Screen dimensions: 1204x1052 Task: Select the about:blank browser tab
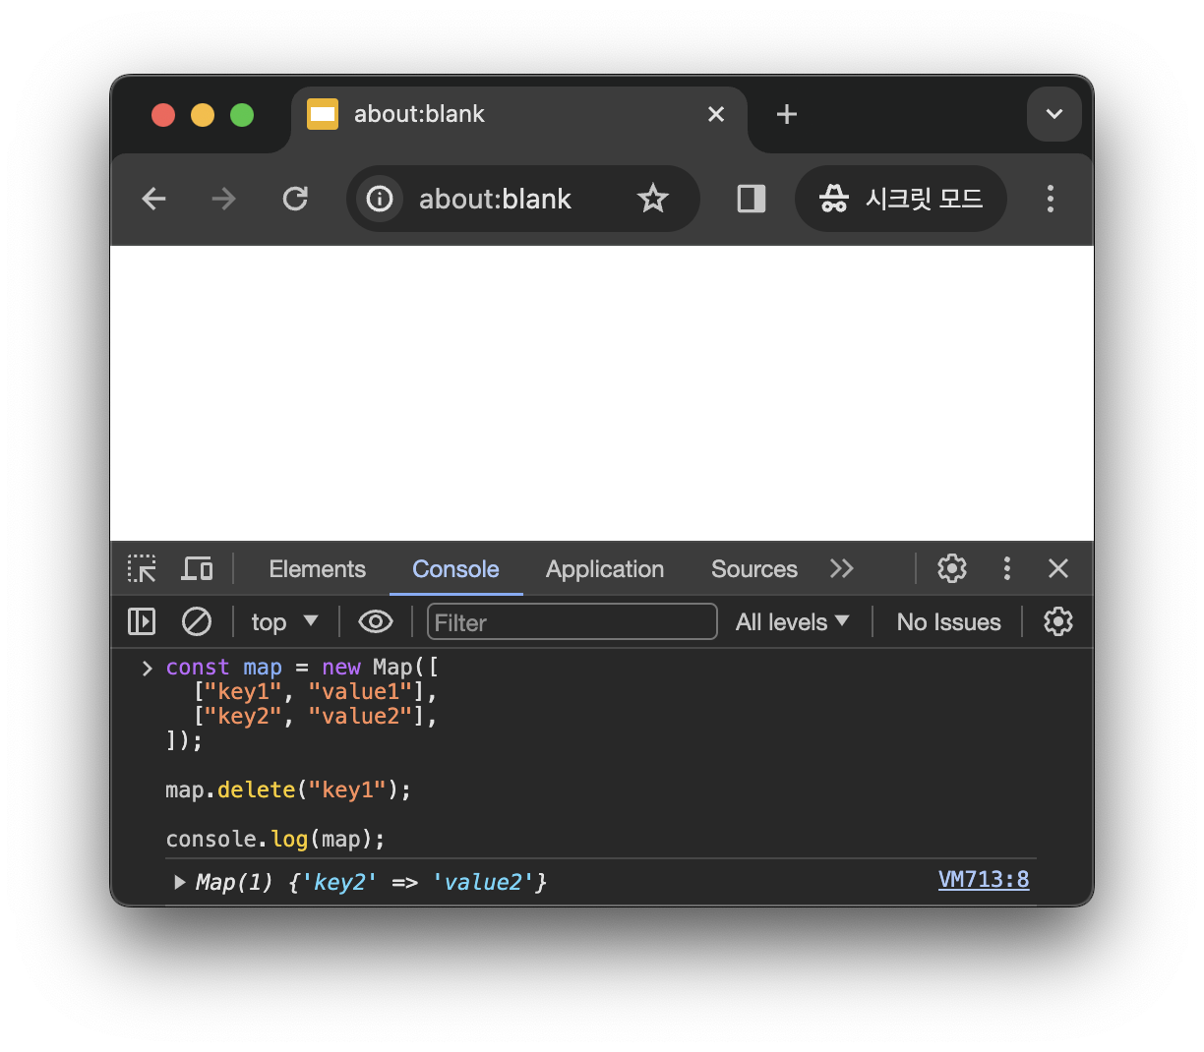518,115
